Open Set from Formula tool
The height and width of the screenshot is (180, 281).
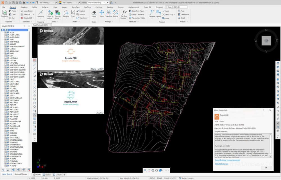click(124, 14)
